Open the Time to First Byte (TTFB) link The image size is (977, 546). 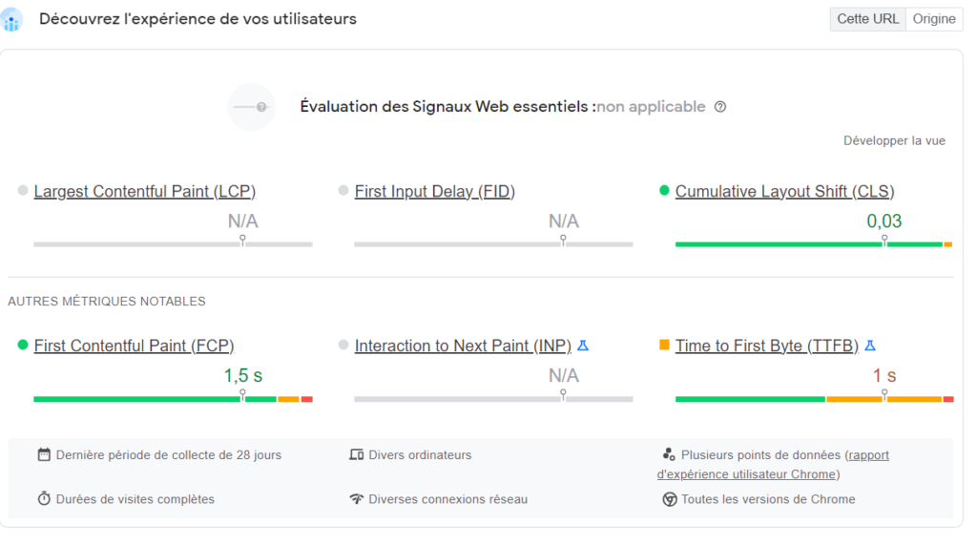[x=766, y=346]
